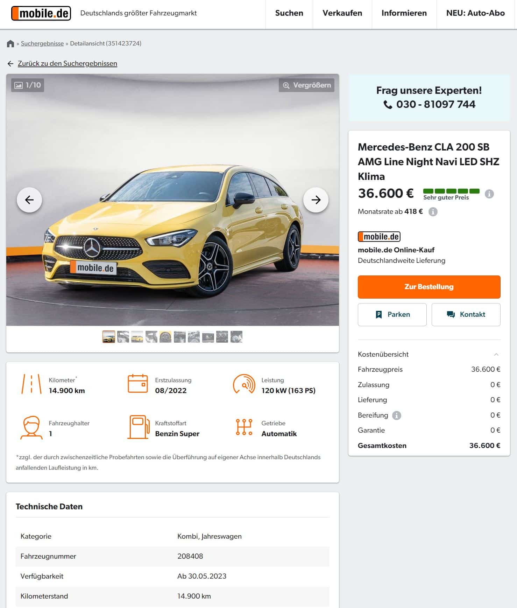517x608 pixels.
Task: Click the Kilometer road icon
Action: [31, 384]
